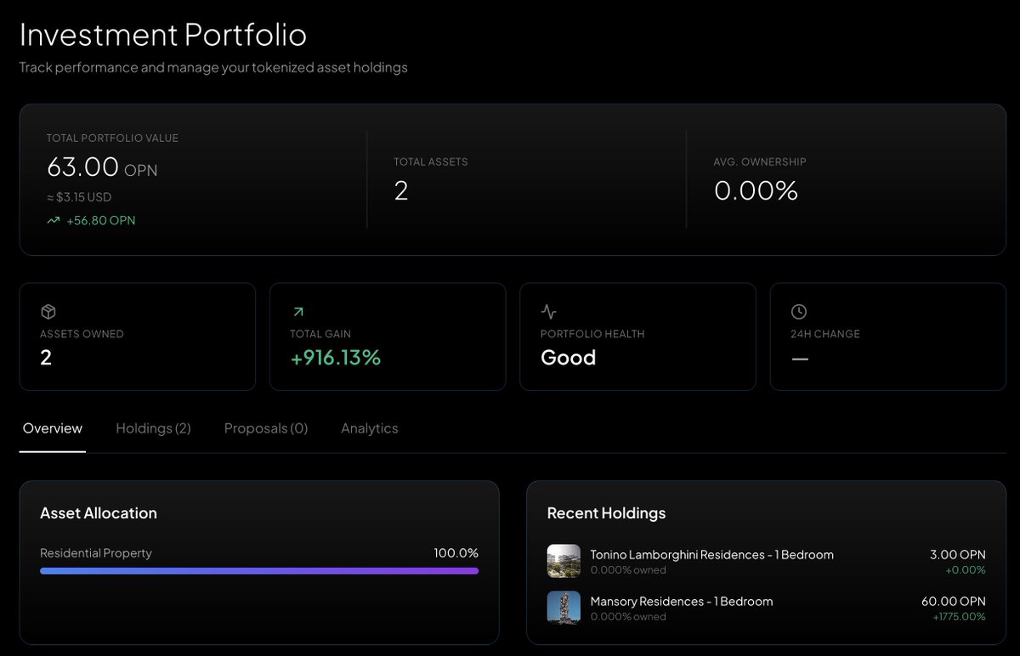Return to the Overview tab

(x=52, y=428)
